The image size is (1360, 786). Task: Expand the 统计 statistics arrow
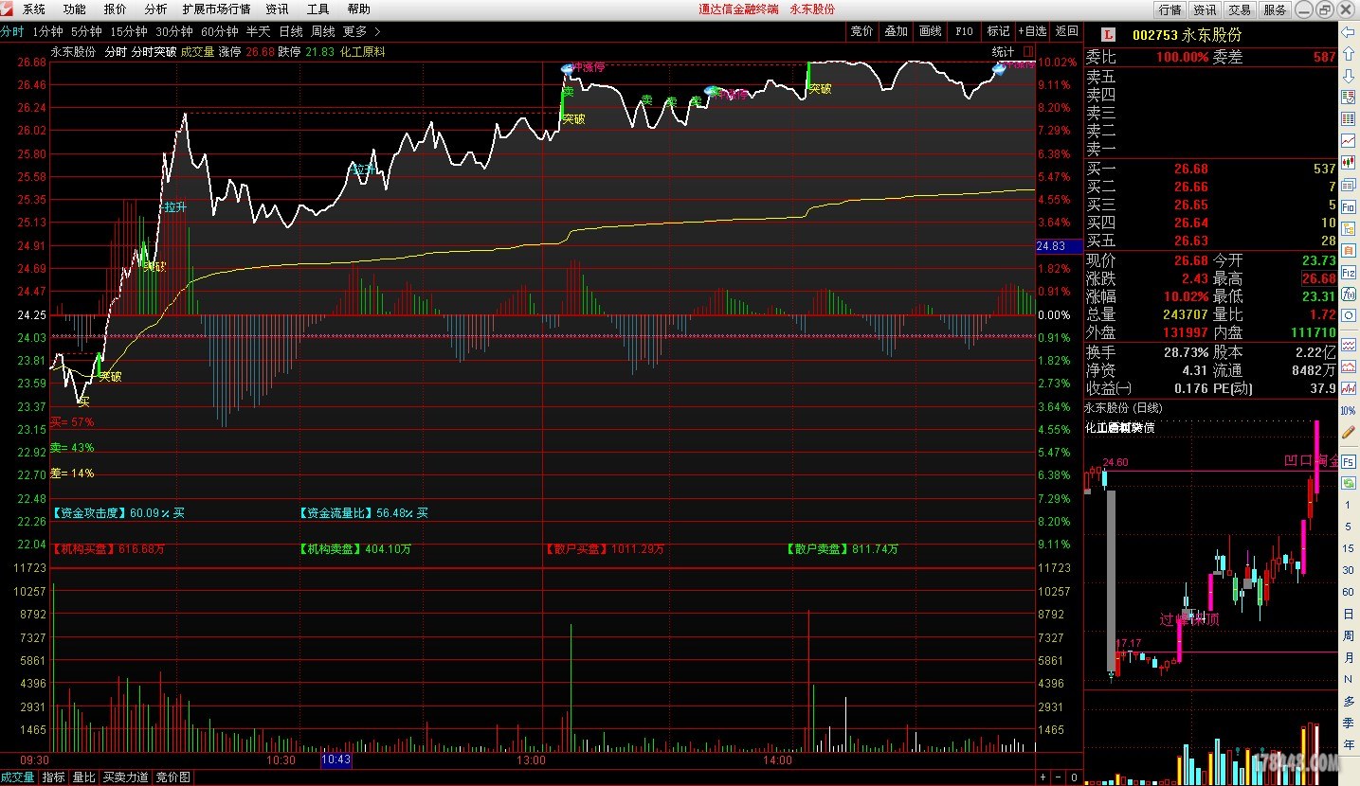[x=1027, y=52]
